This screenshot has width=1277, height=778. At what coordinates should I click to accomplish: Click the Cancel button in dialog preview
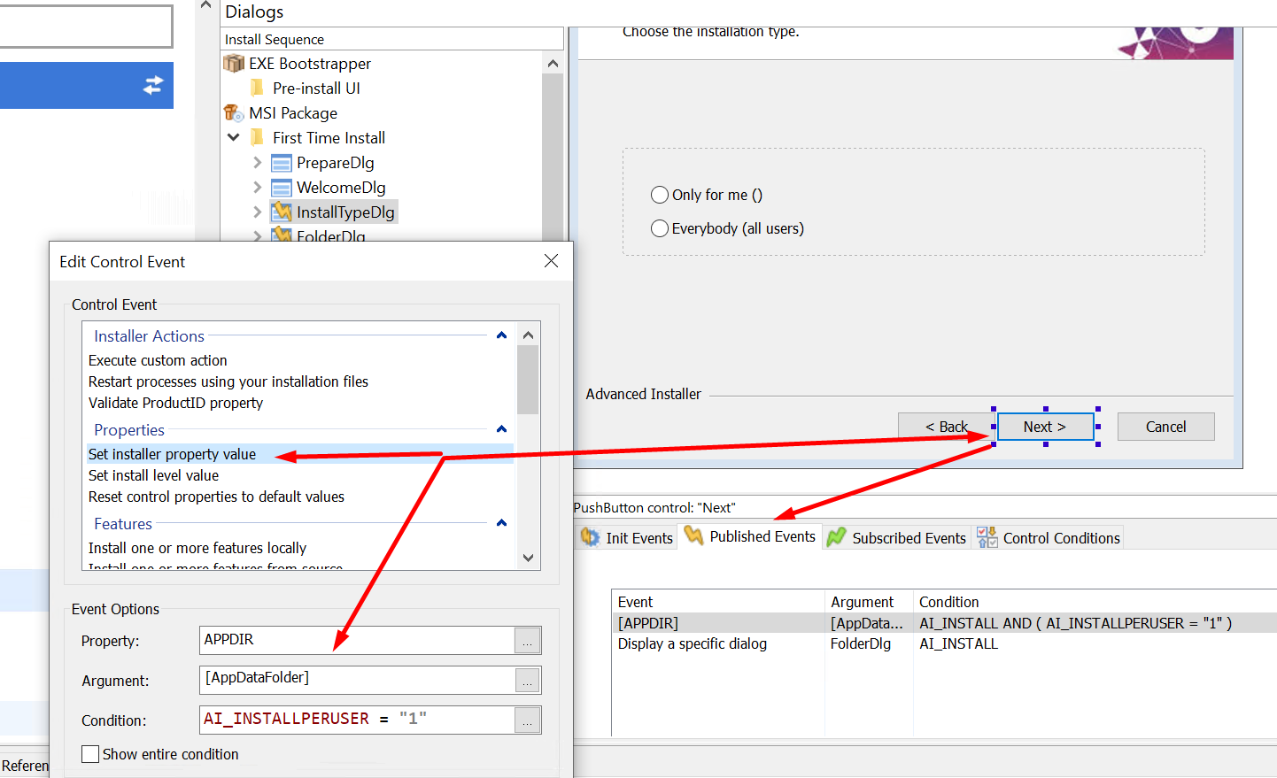(1165, 427)
